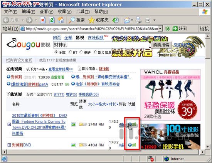
Task: Open the Search (搜索) toolbar icon
Action: (x=72, y=20)
